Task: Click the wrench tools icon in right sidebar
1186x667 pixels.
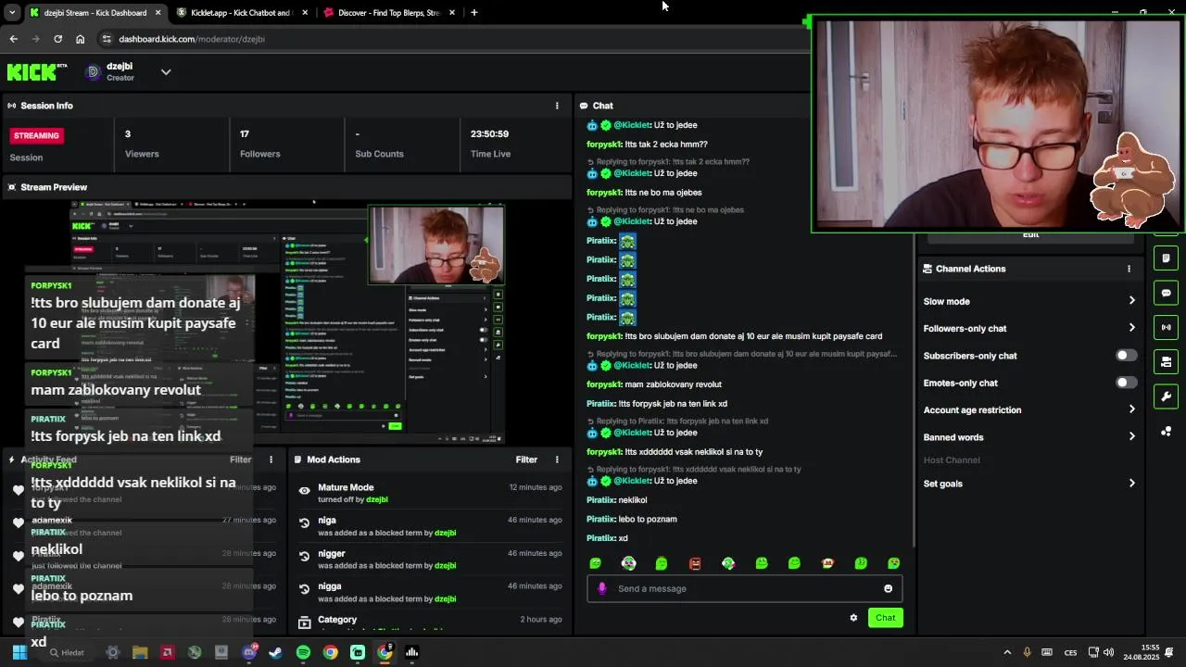Action: [1166, 396]
